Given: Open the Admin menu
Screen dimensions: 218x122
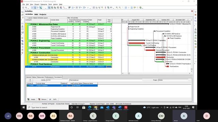Looking at the screenshot, I should click(55, 4).
